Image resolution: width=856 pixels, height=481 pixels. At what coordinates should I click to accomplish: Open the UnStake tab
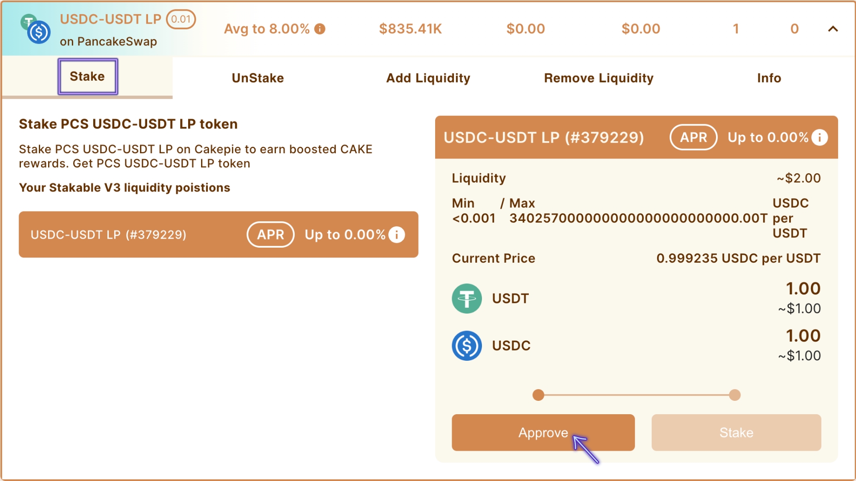click(258, 78)
